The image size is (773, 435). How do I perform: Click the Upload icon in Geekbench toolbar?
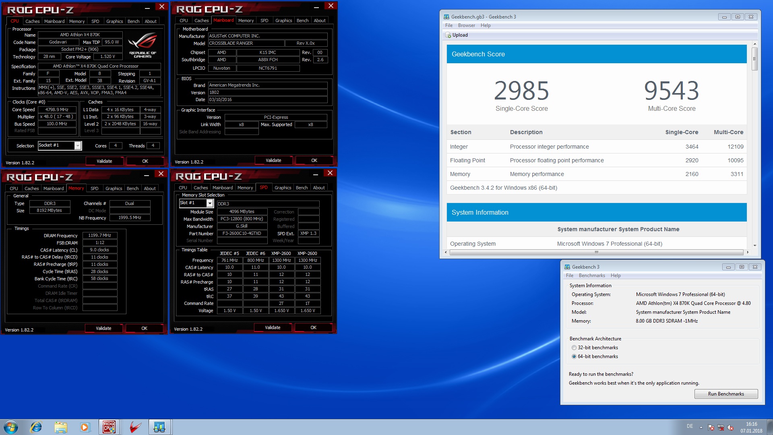click(x=448, y=35)
